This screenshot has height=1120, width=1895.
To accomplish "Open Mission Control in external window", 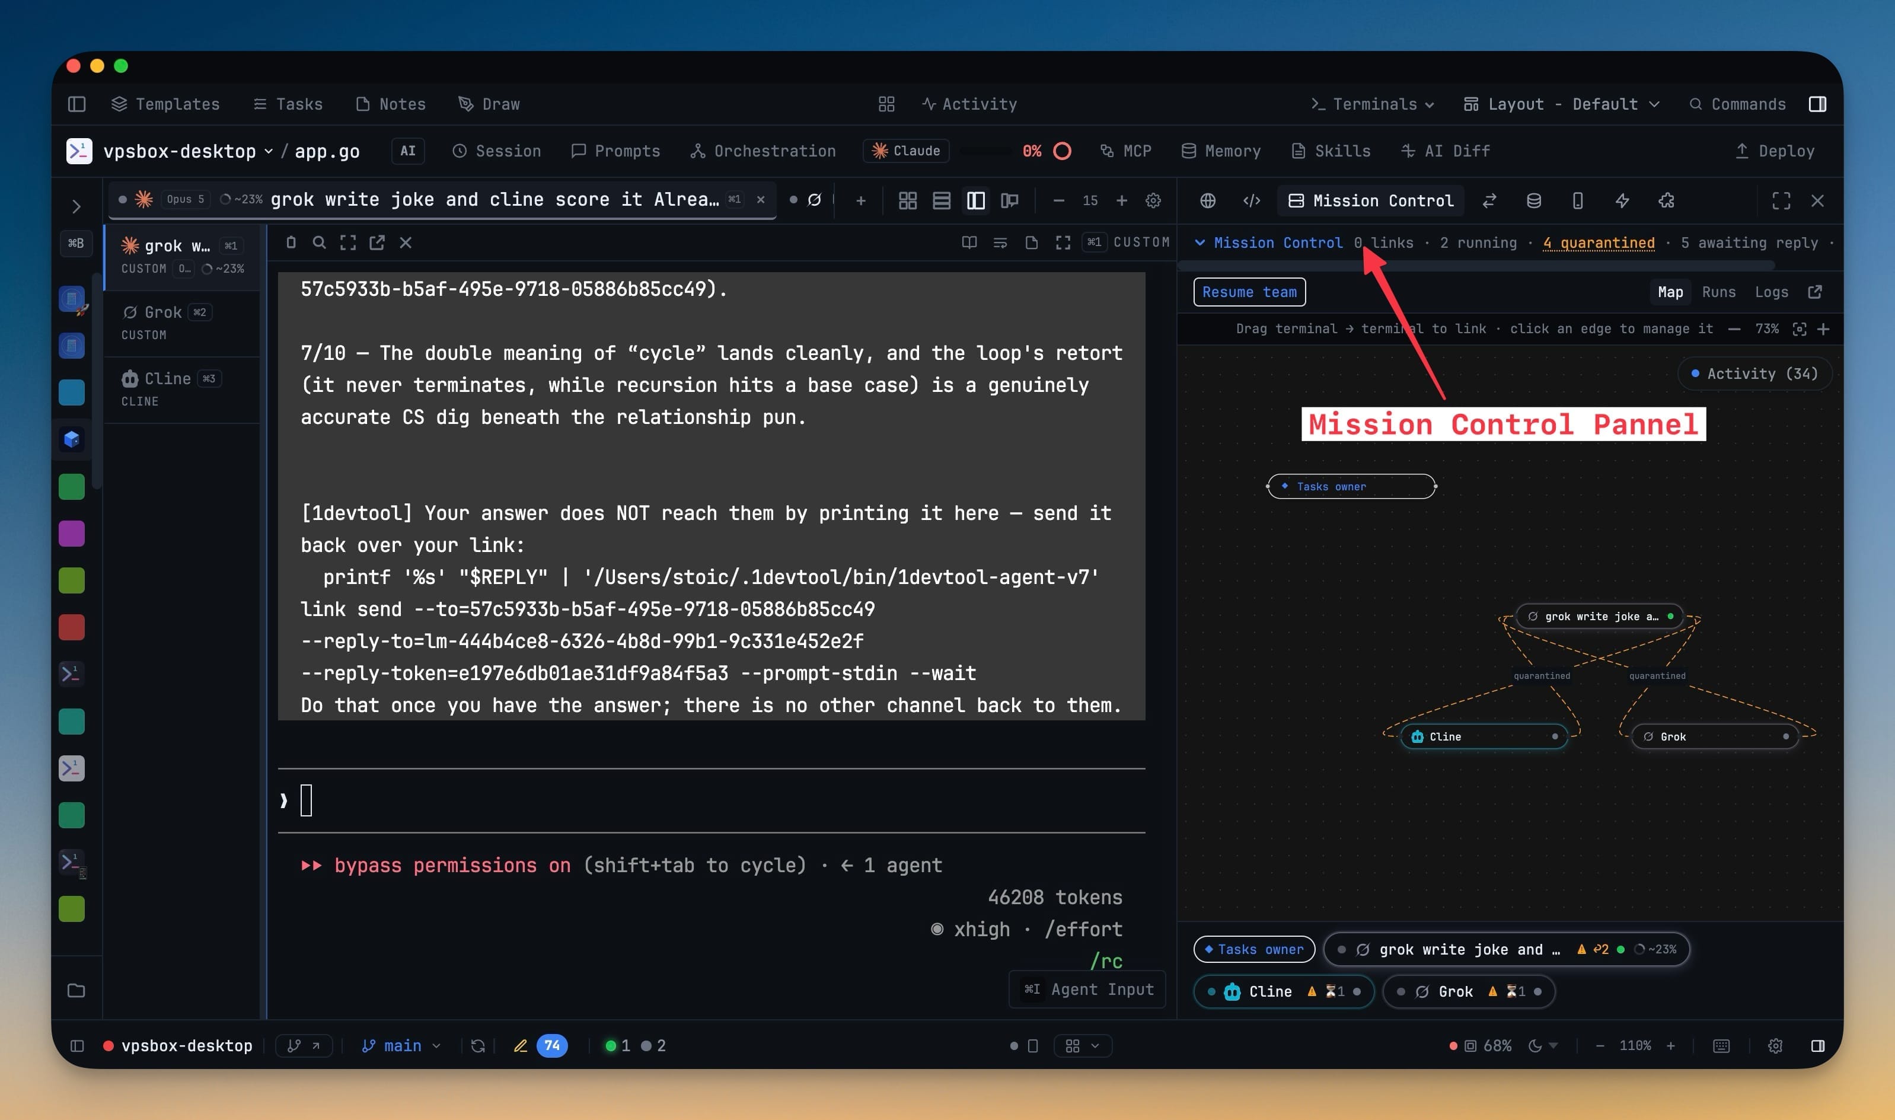I will 1815,292.
